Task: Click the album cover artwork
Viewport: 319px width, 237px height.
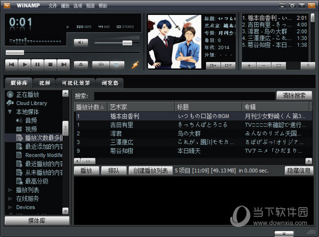Action: pyautogui.click(x=174, y=42)
